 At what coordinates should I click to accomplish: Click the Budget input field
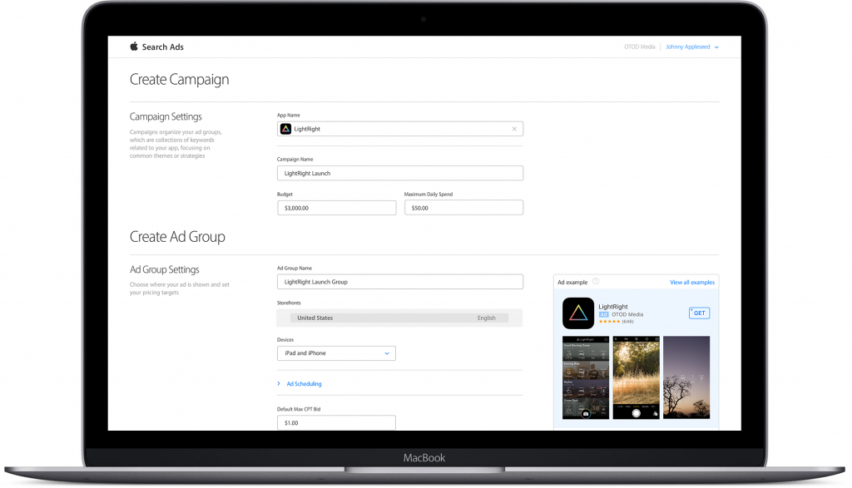click(x=336, y=208)
